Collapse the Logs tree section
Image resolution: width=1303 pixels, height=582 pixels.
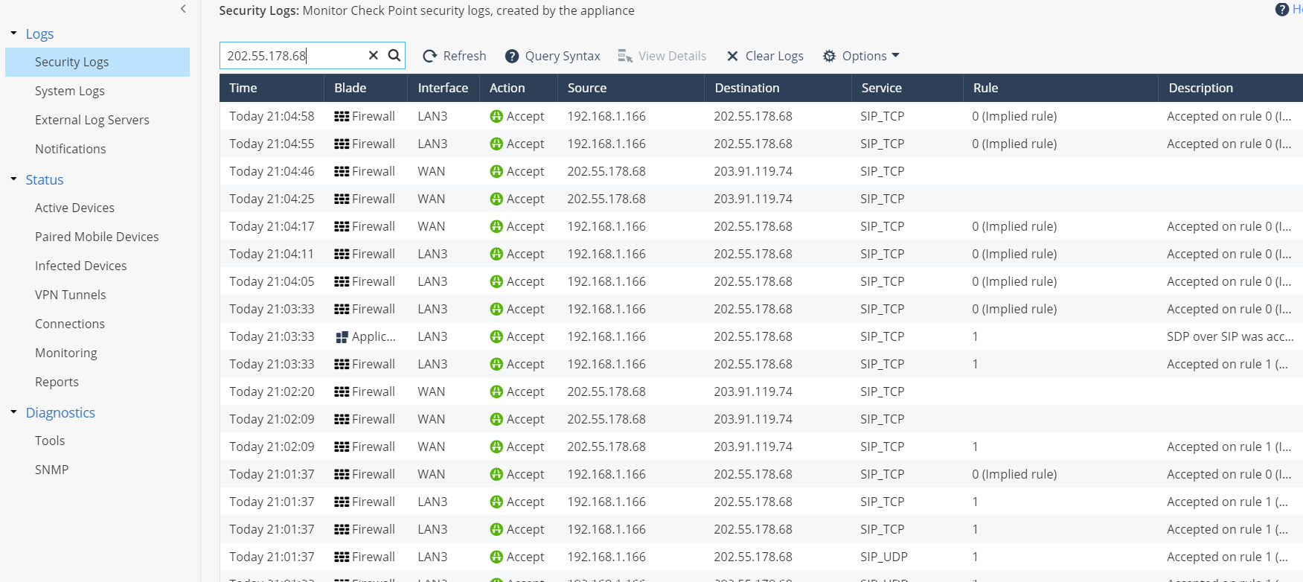[13, 33]
